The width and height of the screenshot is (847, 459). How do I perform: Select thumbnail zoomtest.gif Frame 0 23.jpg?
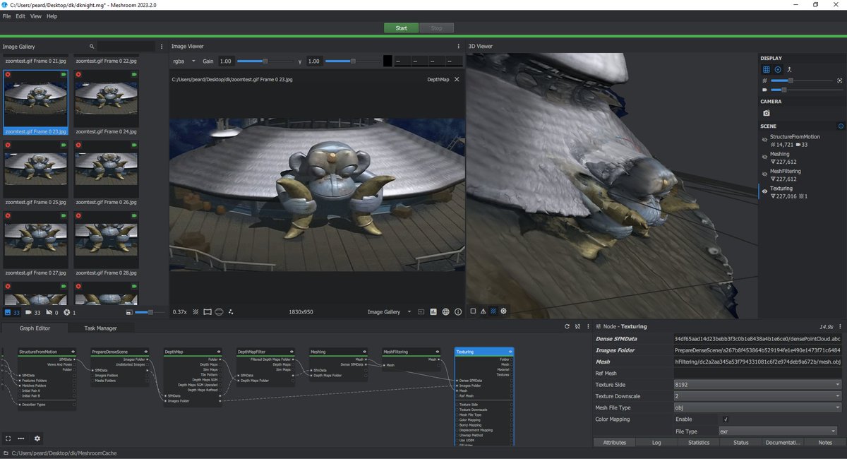click(35, 102)
